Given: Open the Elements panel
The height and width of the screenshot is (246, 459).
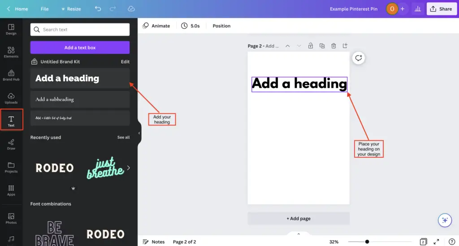Looking at the screenshot, I should (11, 52).
